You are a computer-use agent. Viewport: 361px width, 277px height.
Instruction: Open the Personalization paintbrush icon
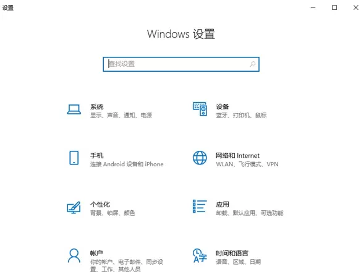[x=74, y=207]
